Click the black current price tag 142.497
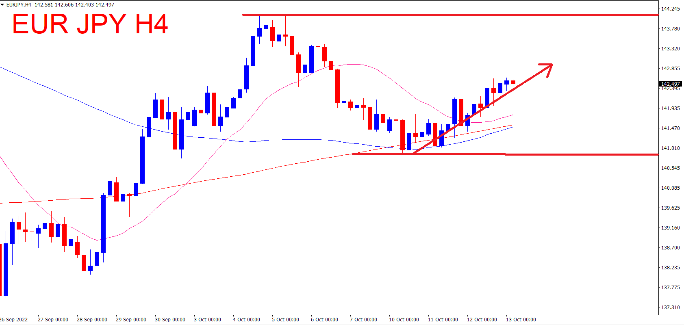Image resolution: width=684 pixels, height=325 pixels. pyautogui.click(x=670, y=84)
